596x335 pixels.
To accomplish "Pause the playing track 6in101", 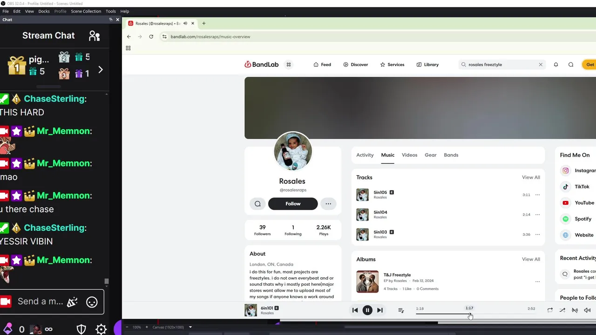I will click(367, 310).
